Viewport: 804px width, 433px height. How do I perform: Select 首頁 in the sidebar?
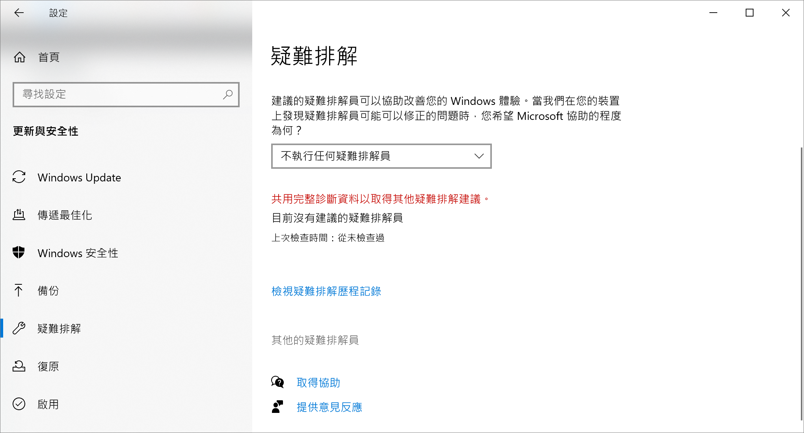[49, 58]
